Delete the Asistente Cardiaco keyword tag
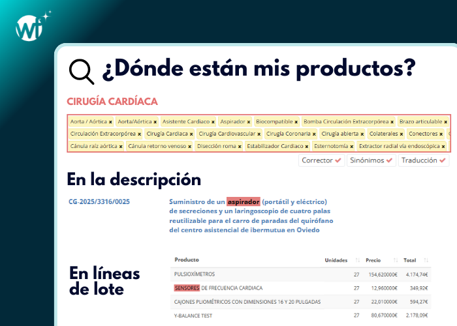The image size is (457, 326). (213, 122)
